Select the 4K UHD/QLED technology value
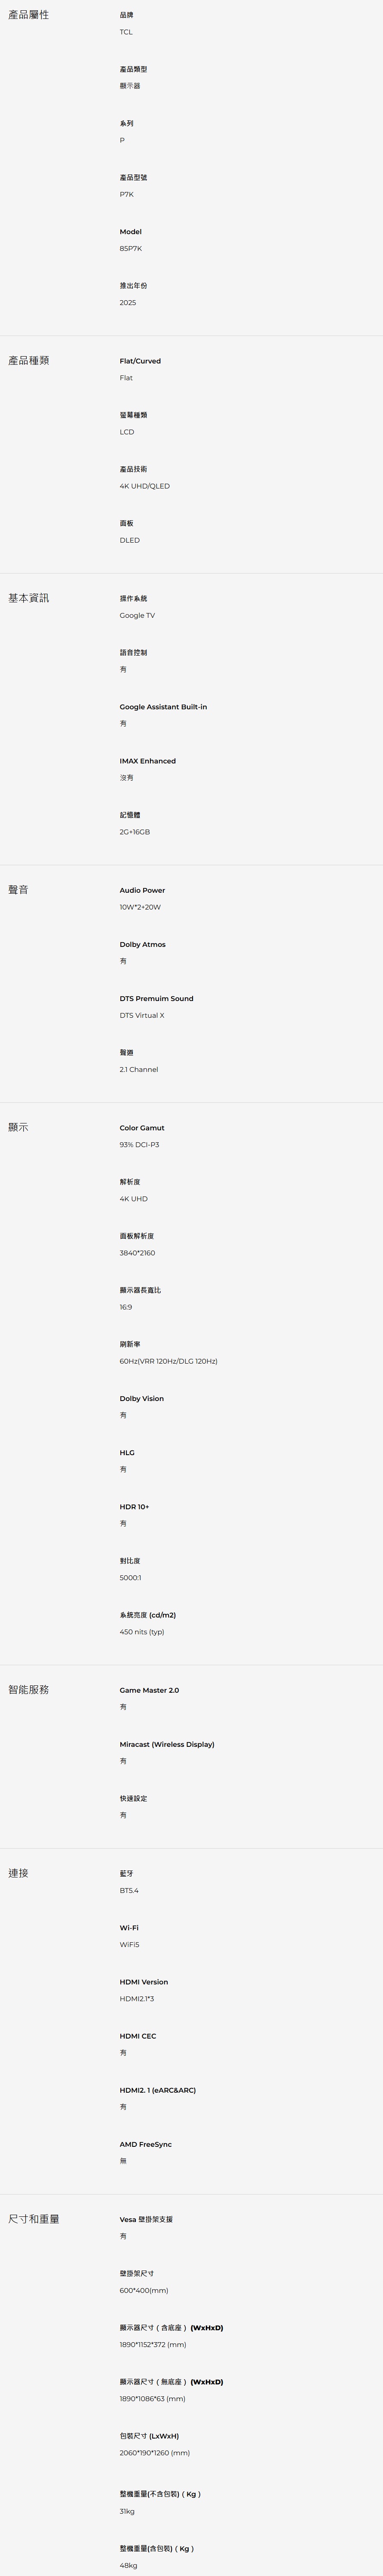Image resolution: width=383 pixels, height=2576 pixels. (x=144, y=486)
